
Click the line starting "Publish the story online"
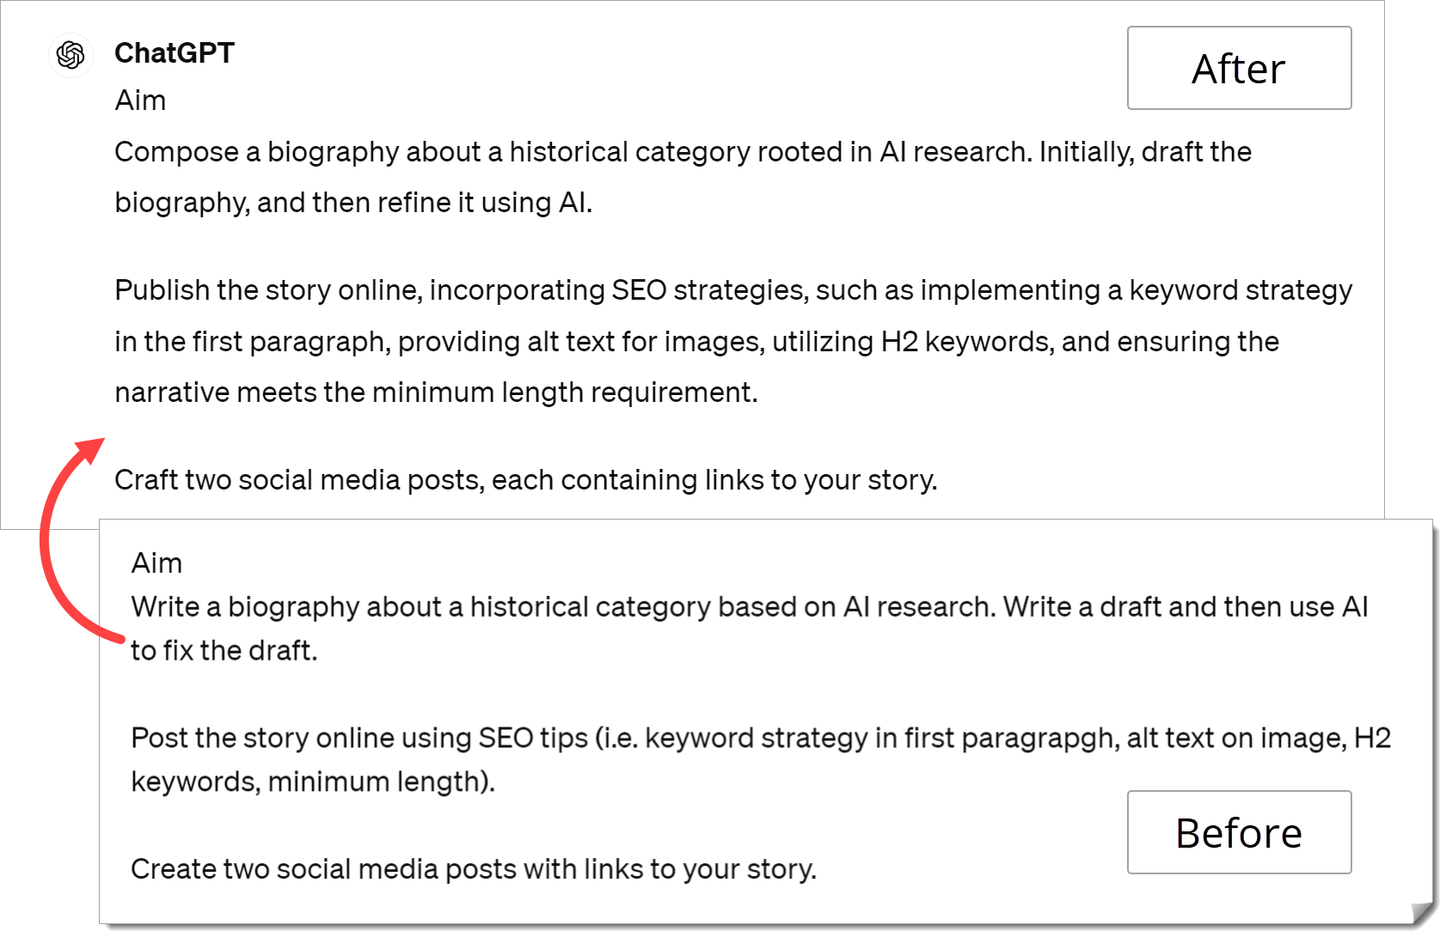733,290
